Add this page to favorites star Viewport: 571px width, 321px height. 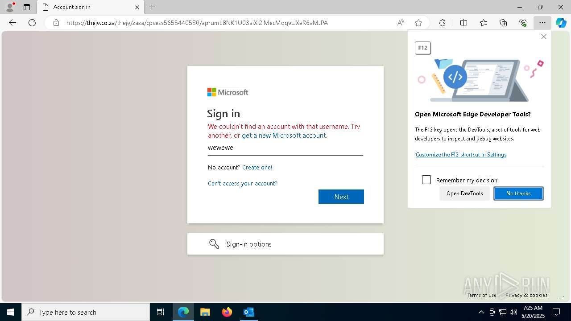[418, 23]
